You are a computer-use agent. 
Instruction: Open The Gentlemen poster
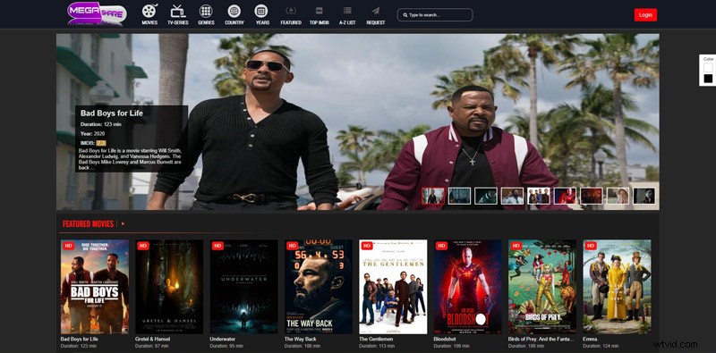pyautogui.click(x=393, y=287)
